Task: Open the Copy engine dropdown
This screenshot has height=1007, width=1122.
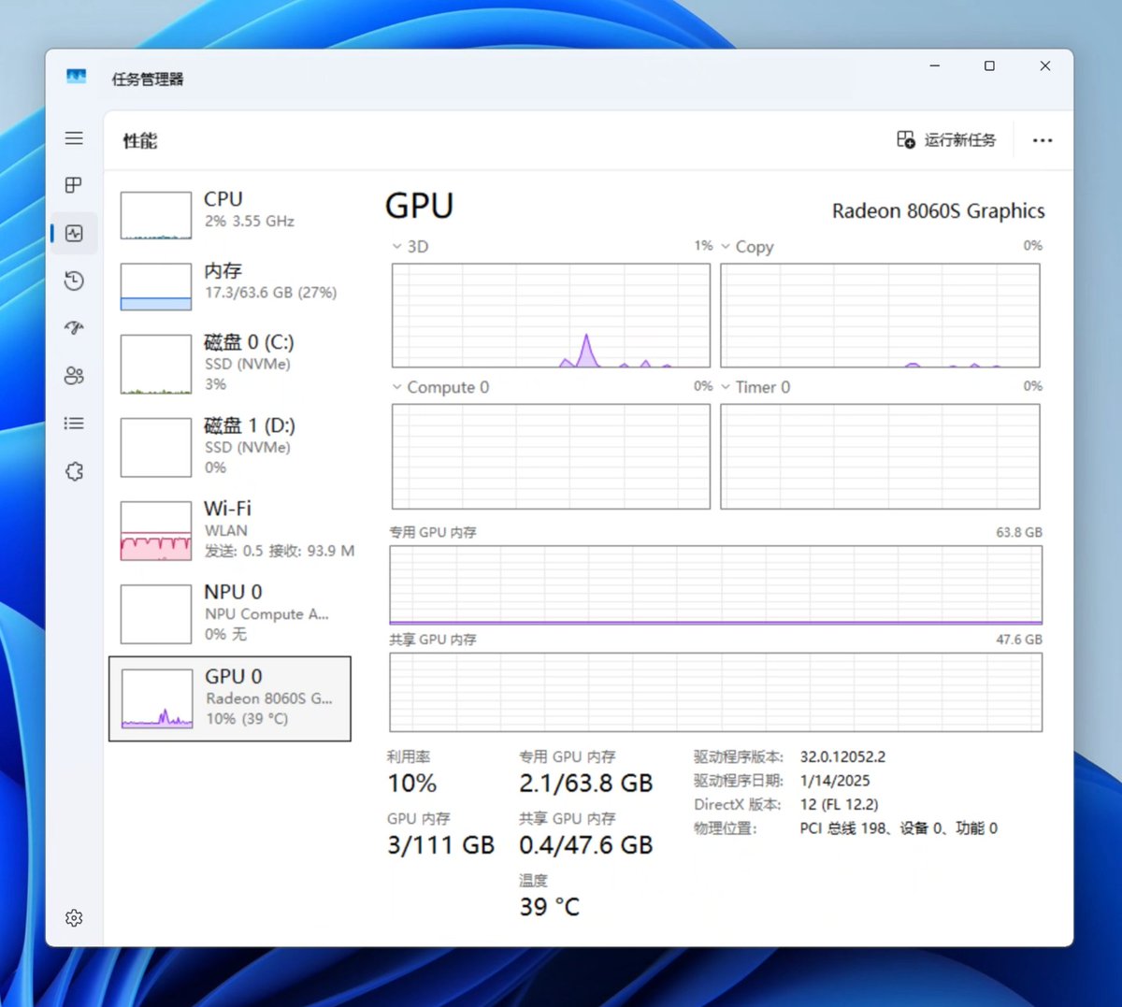Action: [747, 247]
